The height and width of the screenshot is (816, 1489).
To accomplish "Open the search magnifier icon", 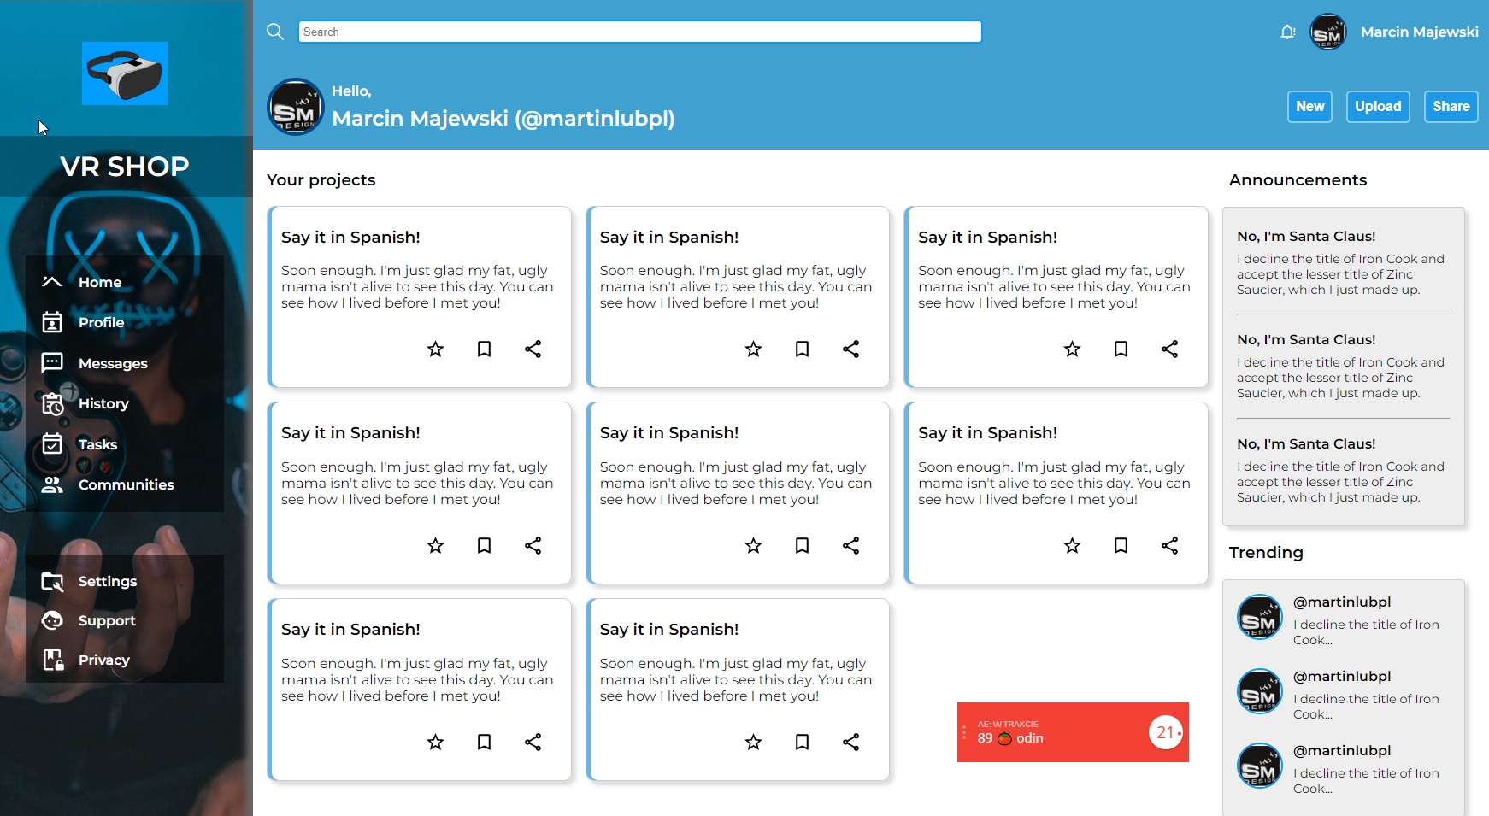I will (275, 31).
